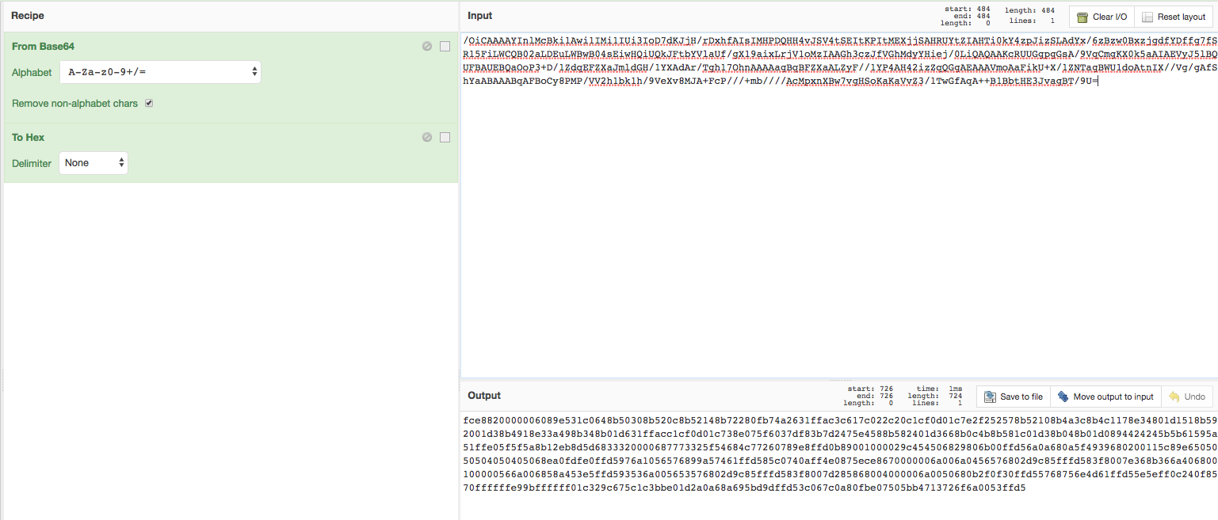Click the Delimiter label
Screen dimensions: 1218x520
pos(32,163)
